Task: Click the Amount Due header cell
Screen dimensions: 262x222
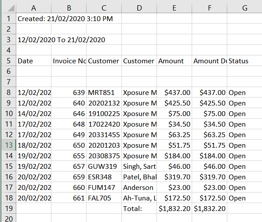Action: coord(210,61)
